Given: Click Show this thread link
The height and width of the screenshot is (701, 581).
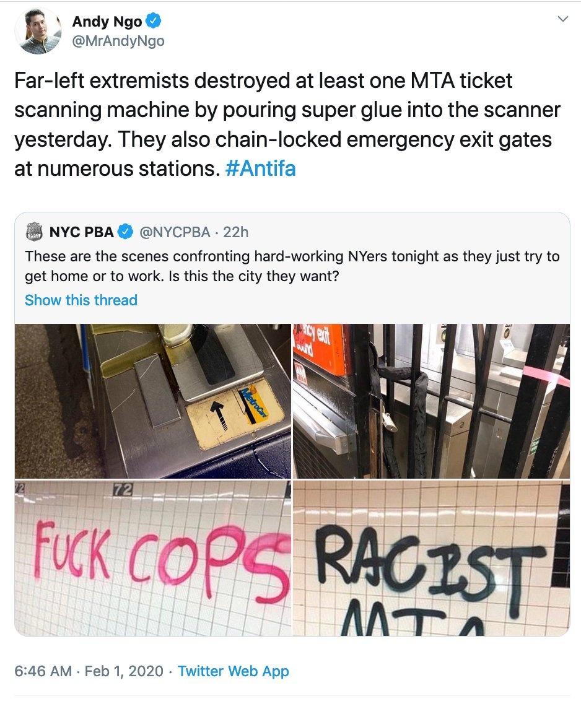Looking at the screenshot, I should pyautogui.click(x=81, y=300).
